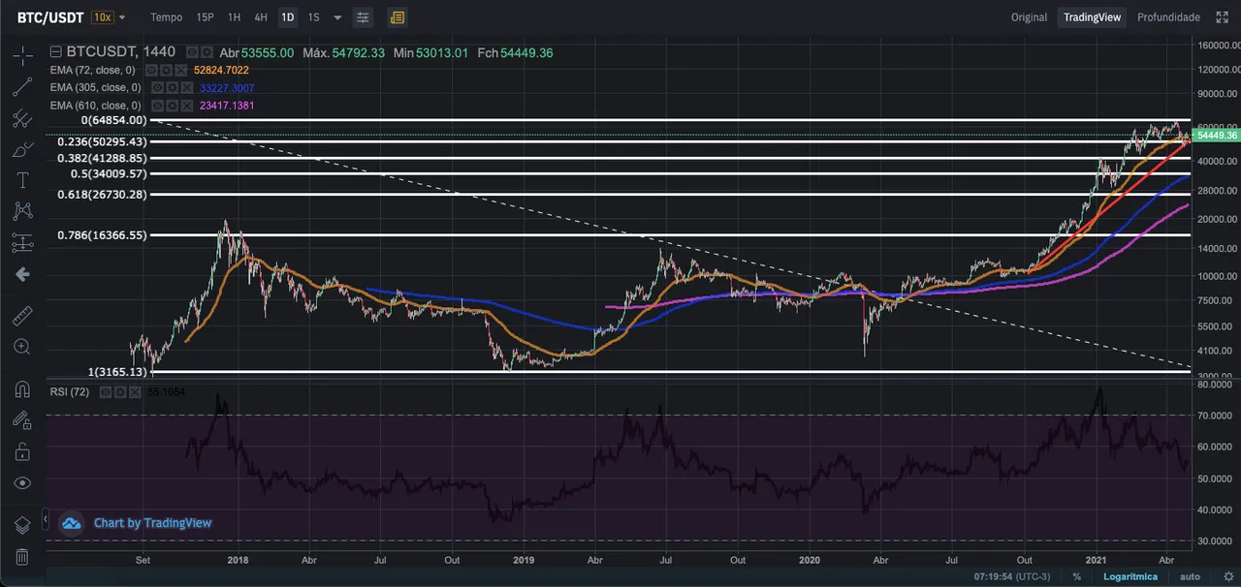Select the crosshair cursor tool
The width and height of the screenshot is (1241, 587).
[x=22, y=55]
